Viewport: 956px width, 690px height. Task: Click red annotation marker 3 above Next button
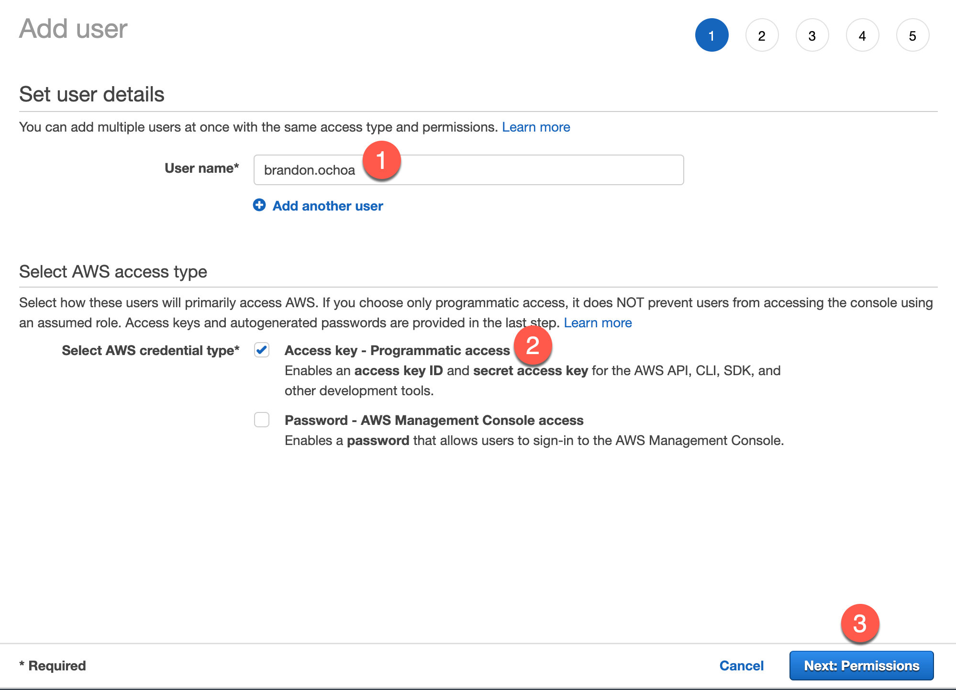(x=861, y=624)
